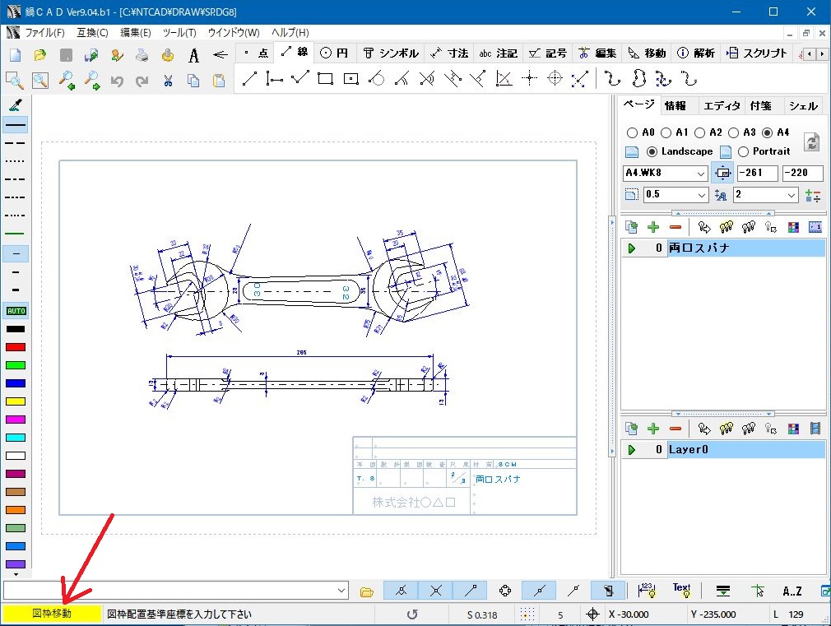Screen dimensions: 831x626
Task: Click the Cut scissors icon
Action: [168, 81]
